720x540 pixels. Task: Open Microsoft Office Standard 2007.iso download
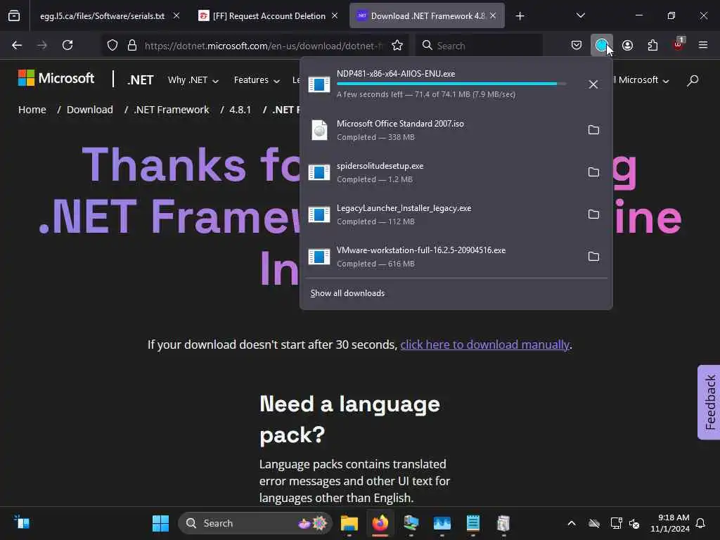pyautogui.click(x=439, y=130)
